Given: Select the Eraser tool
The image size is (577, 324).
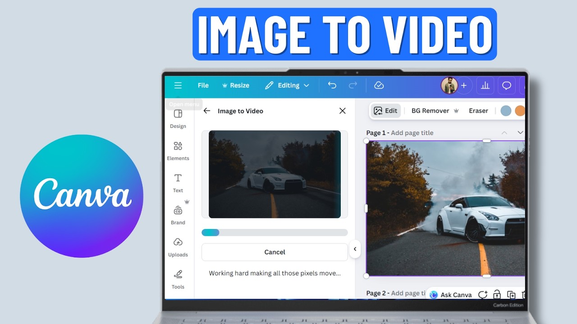Looking at the screenshot, I should pyautogui.click(x=478, y=111).
